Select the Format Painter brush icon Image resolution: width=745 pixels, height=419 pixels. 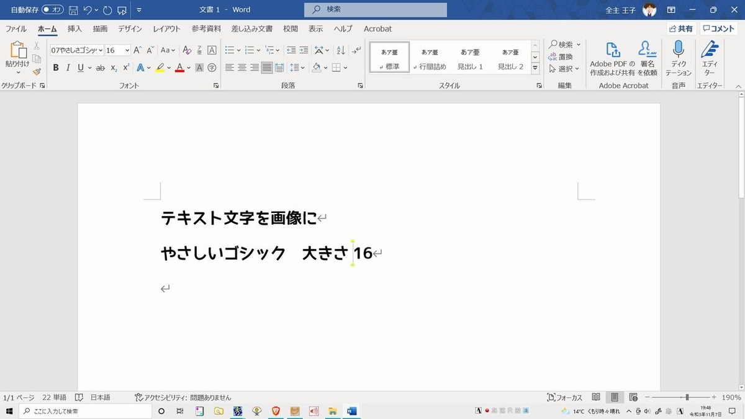(x=36, y=70)
